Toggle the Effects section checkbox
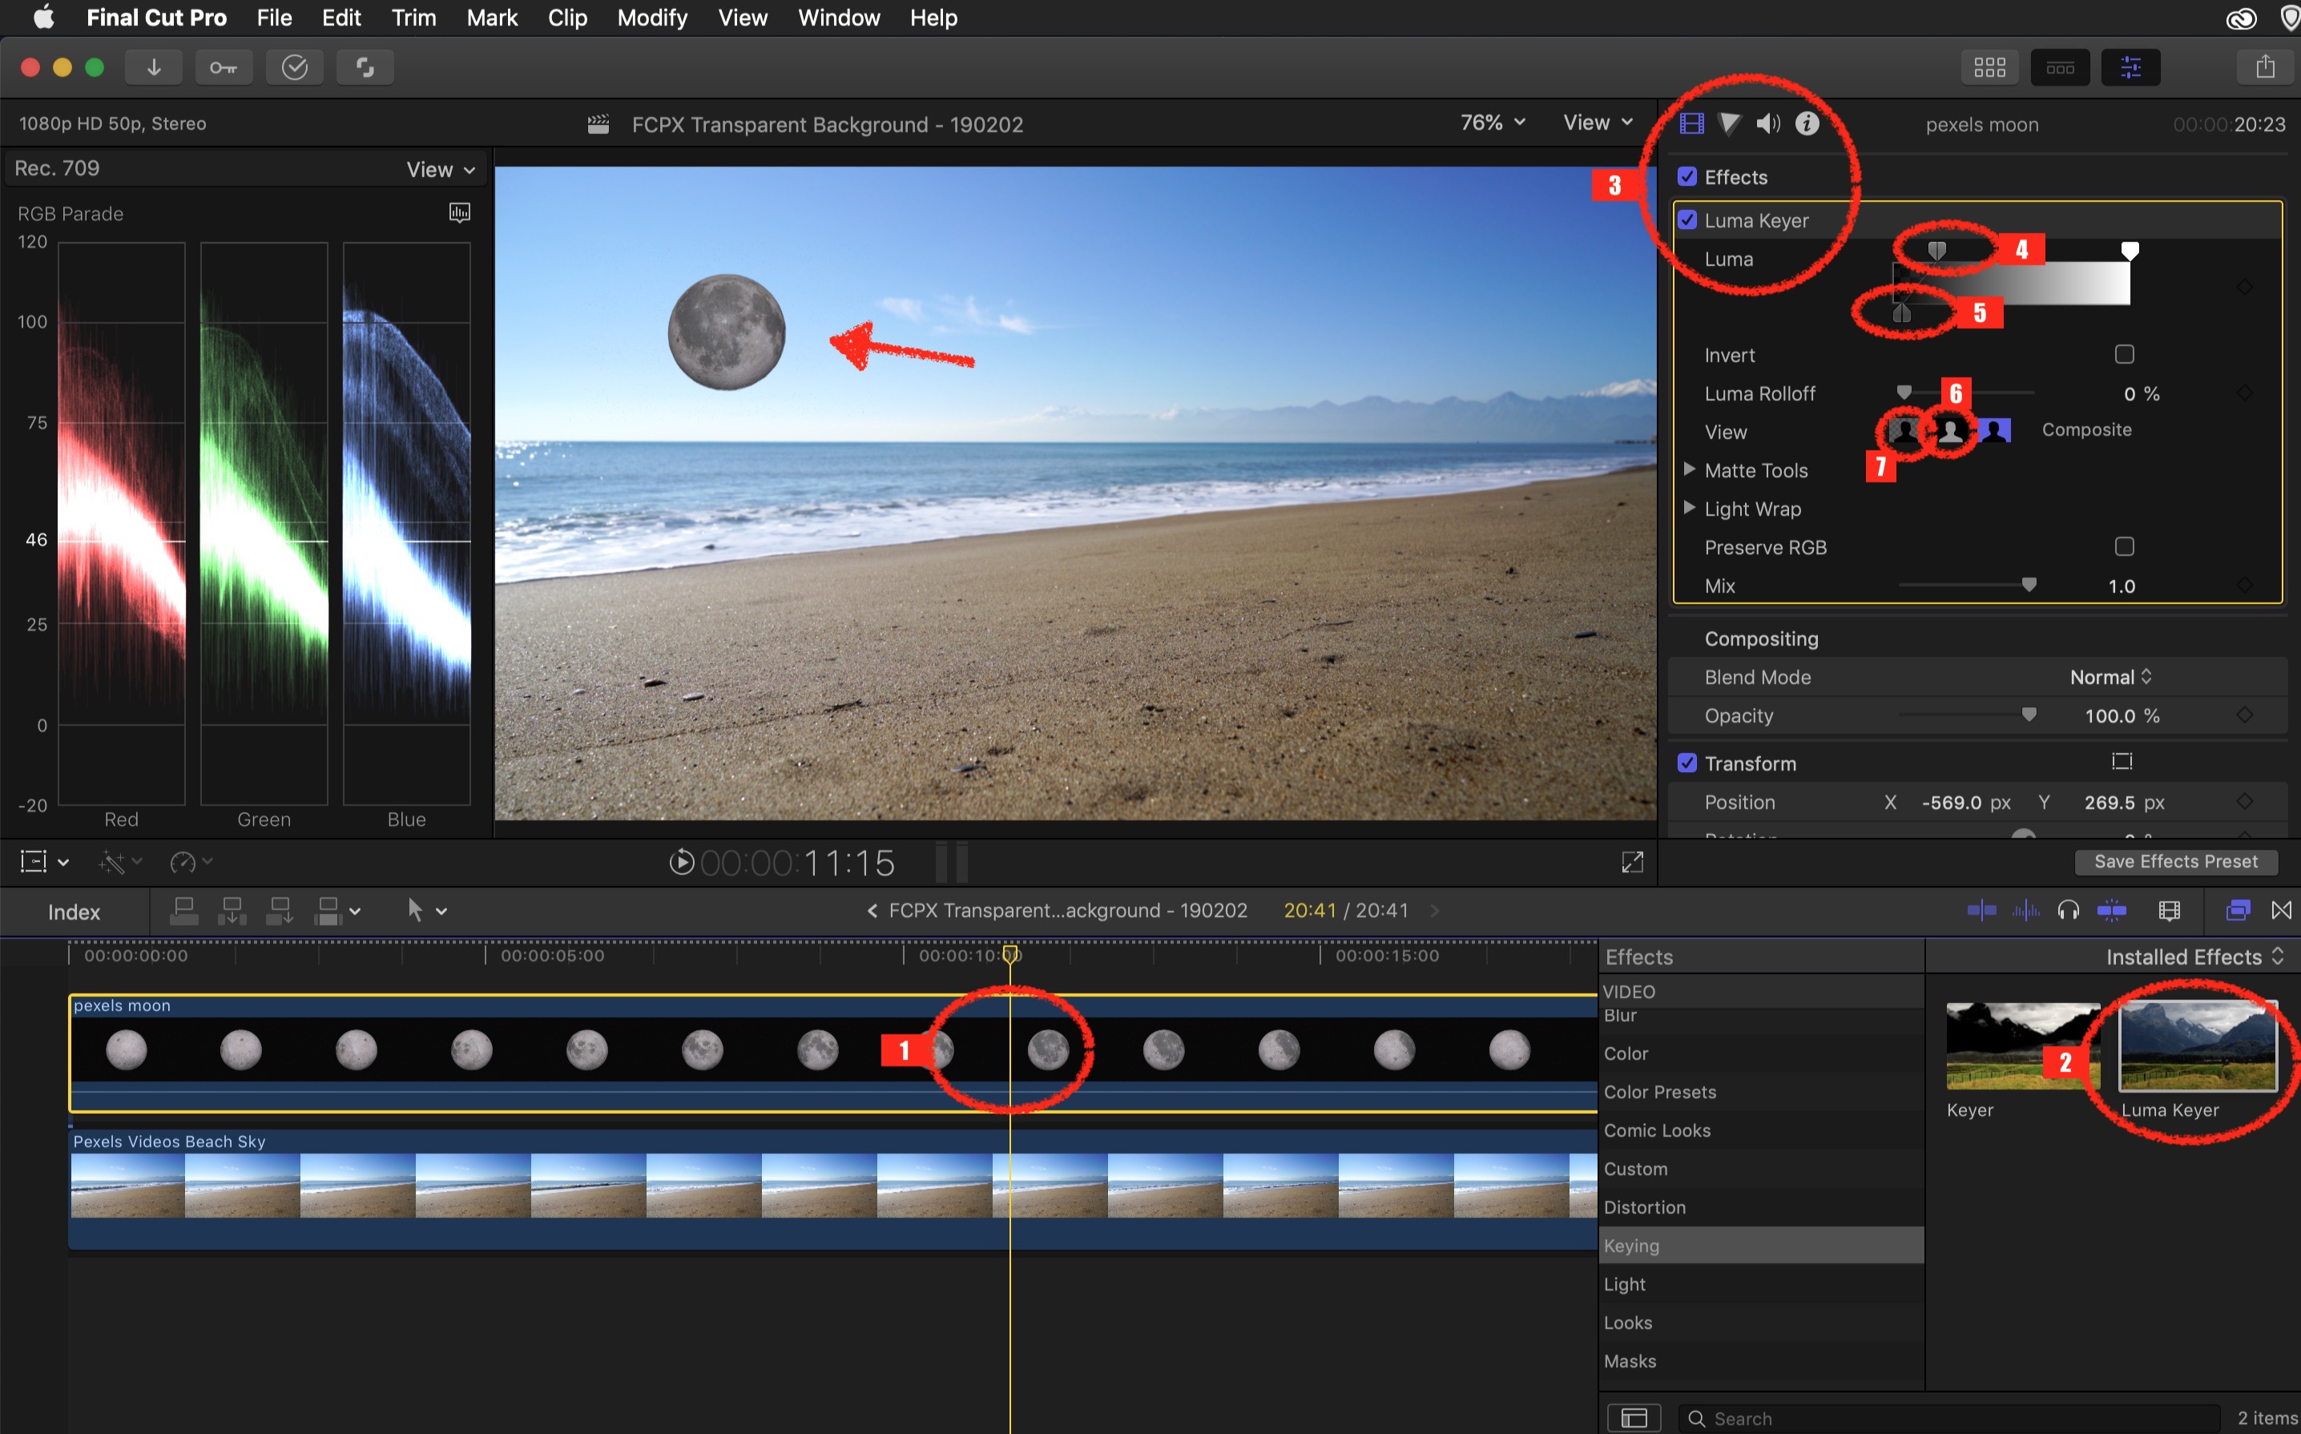2301x1434 pixels. (x=1688, y=175)
